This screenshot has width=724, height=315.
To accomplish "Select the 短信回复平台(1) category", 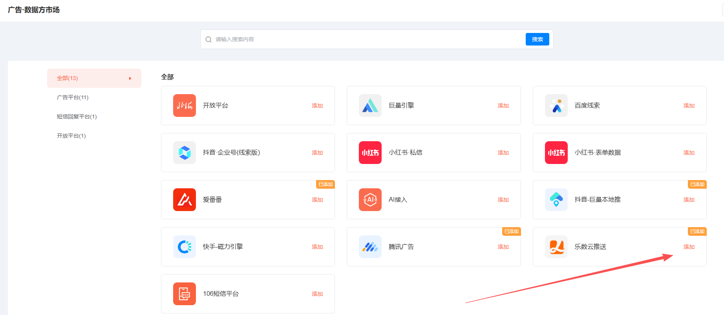I will pyautogui.click(x=77, y=117).
